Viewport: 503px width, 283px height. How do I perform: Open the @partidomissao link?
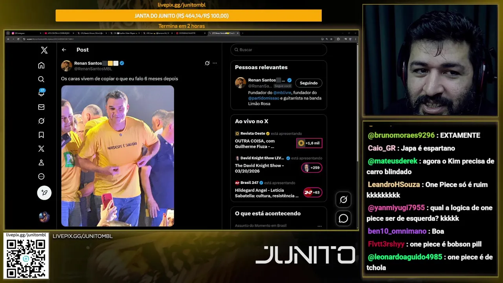(264, 98)
